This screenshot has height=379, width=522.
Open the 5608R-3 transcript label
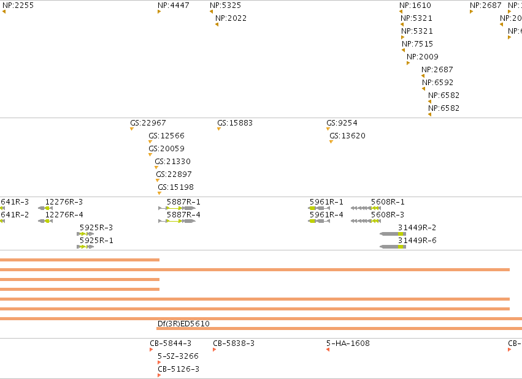coord(388,215)
